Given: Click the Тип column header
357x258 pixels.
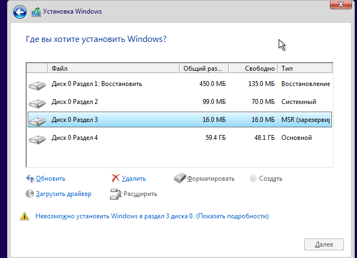Looking at the screenshot, I should point(305,69).
